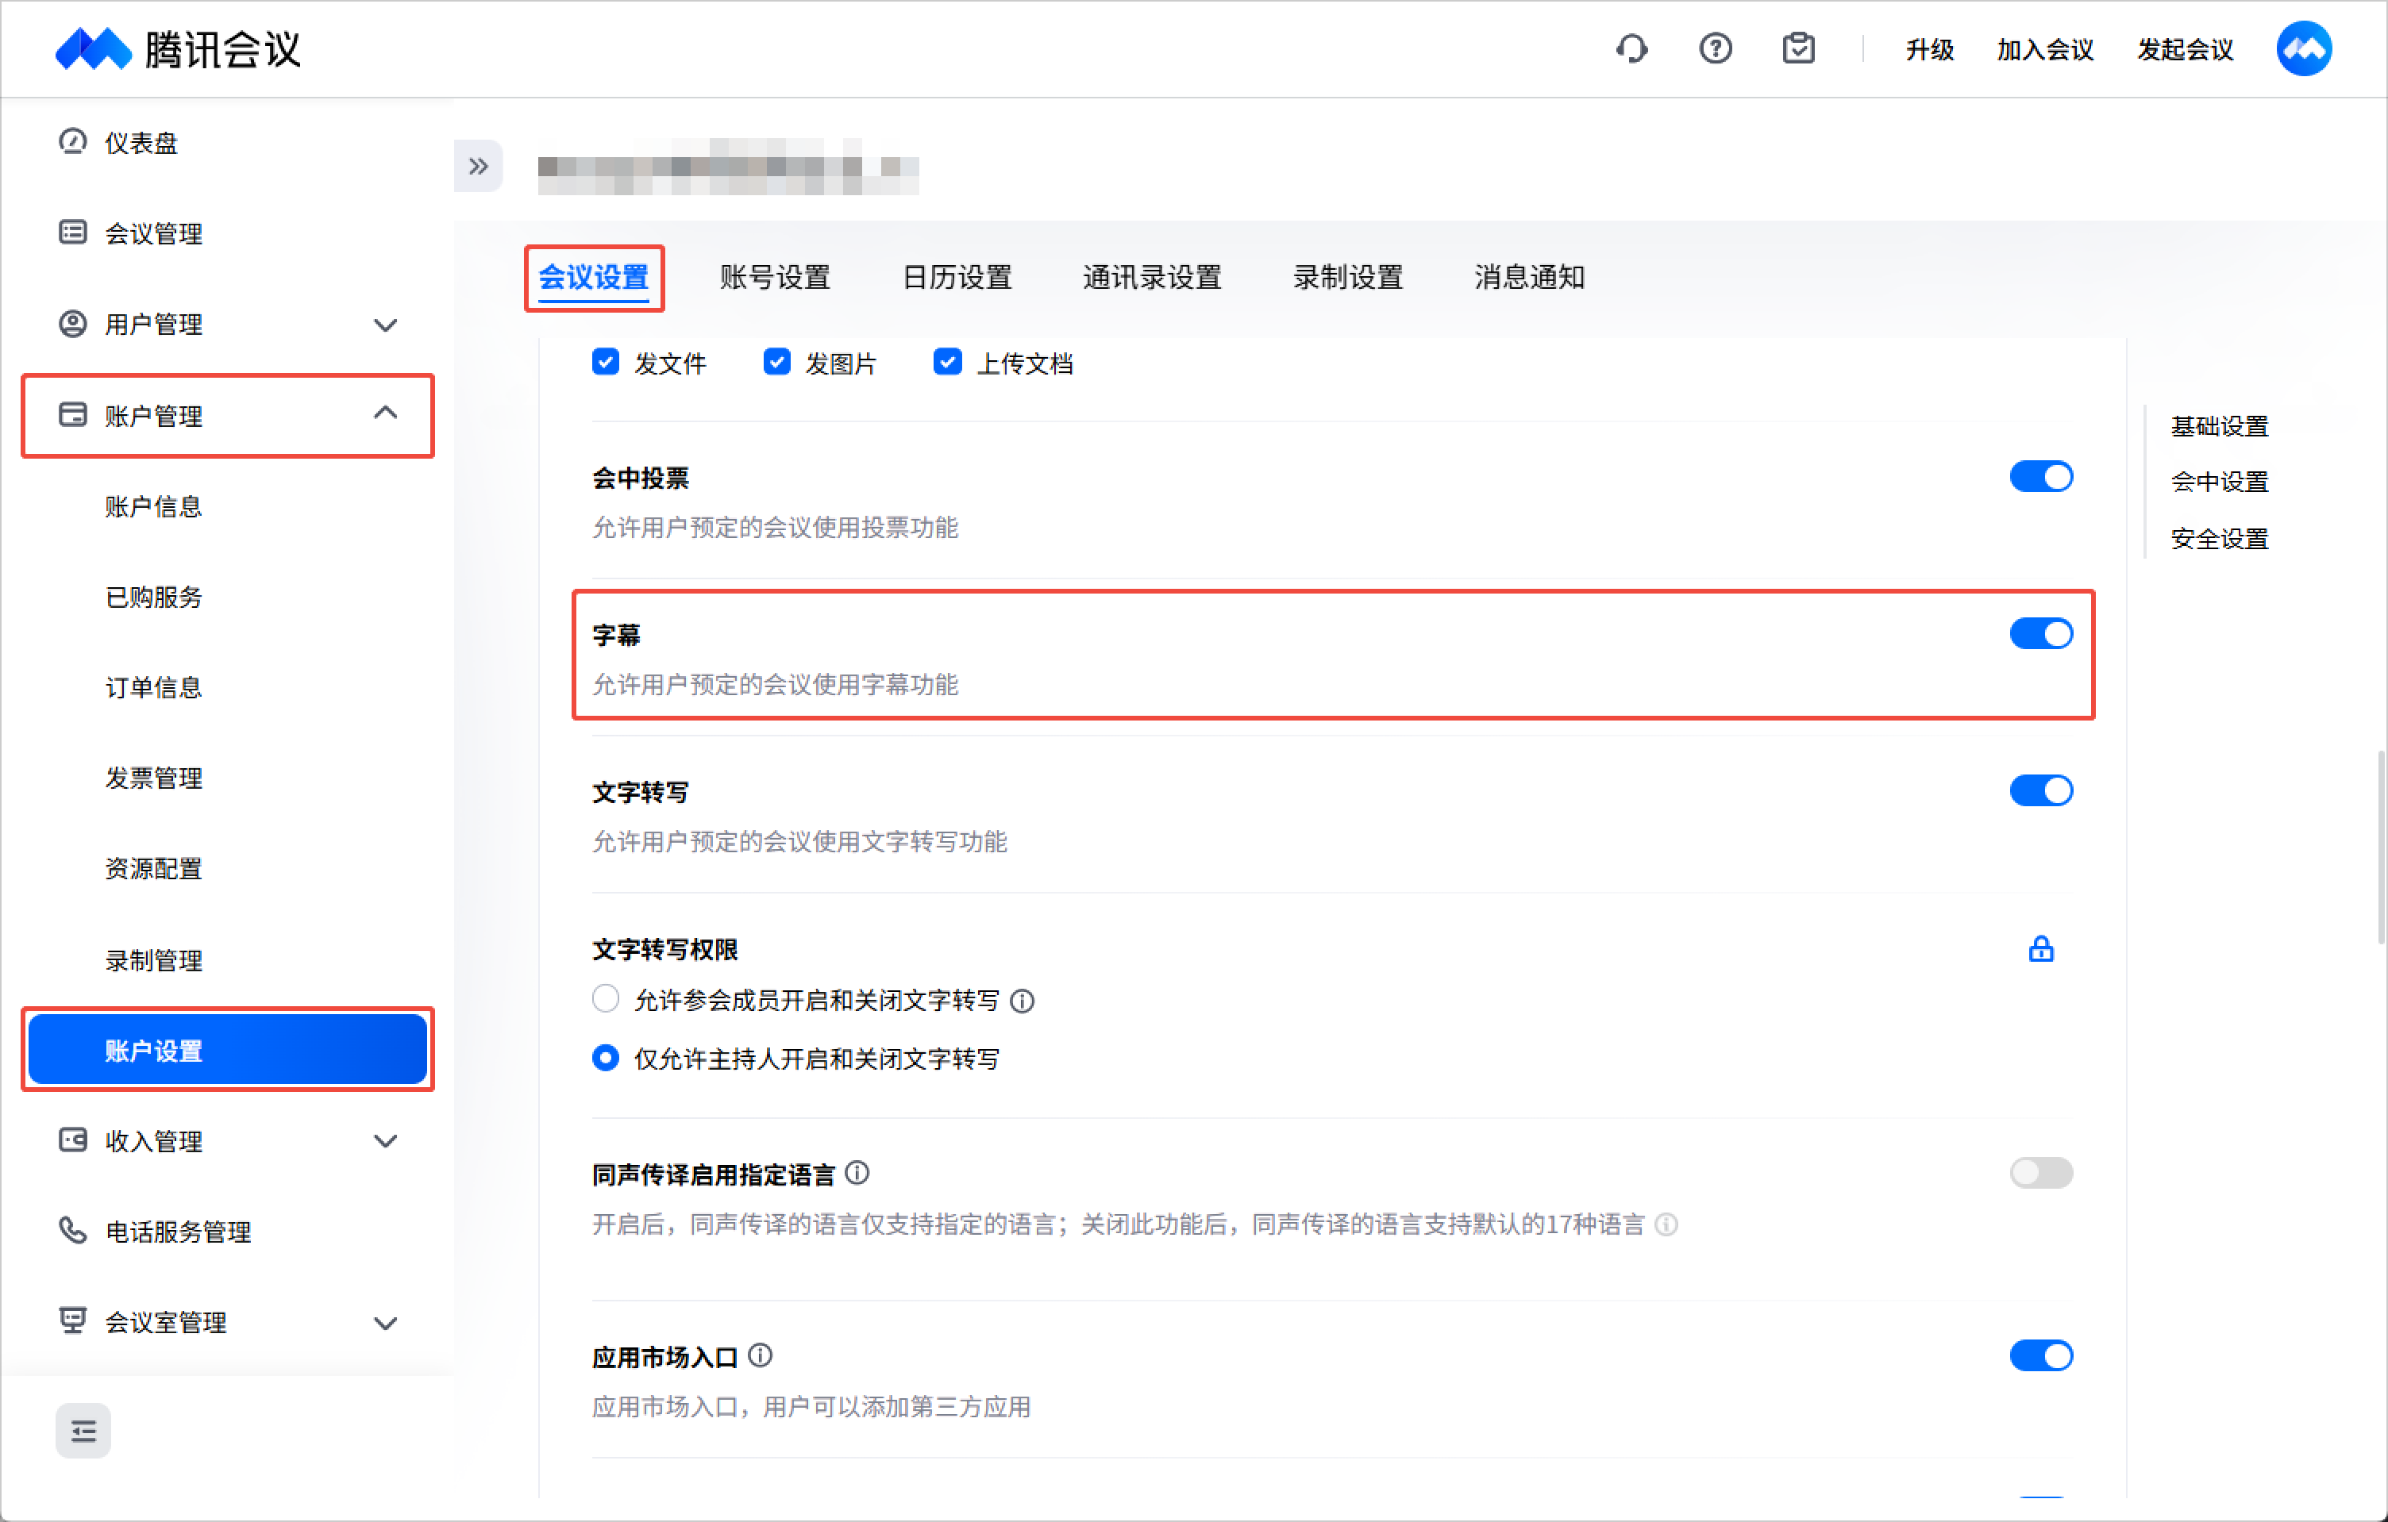Click the collapse menu icon at sidebar bottom
This screenshot has height=1522, width=2388.
(x=83, y=1430)
